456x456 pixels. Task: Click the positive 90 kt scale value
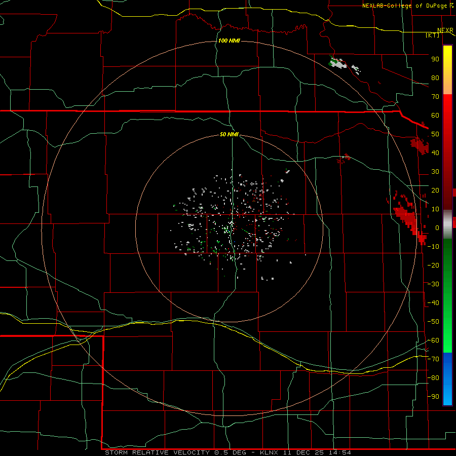(435, 59)
